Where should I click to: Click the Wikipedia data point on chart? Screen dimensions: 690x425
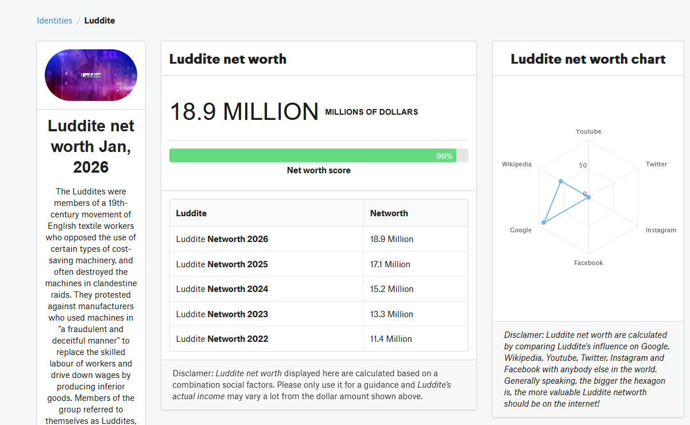click(561, 182)
